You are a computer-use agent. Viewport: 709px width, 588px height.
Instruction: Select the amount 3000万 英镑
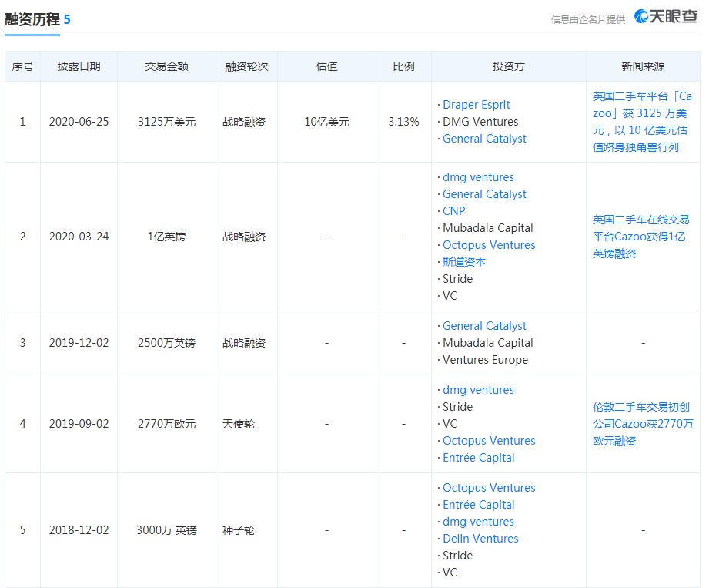(166, 530)
